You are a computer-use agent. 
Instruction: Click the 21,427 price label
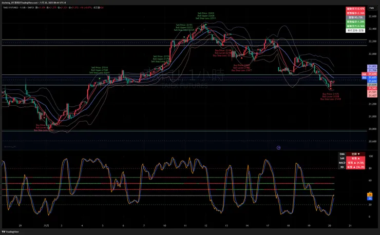click(372, 95)
